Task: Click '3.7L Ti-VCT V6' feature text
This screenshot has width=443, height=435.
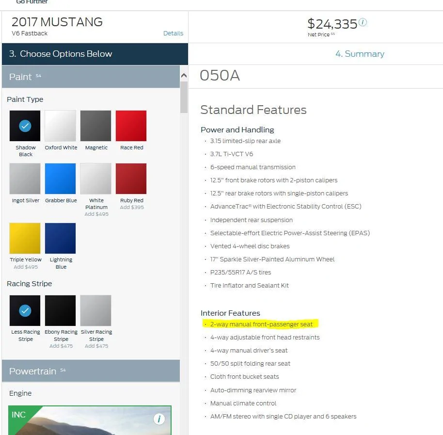Action: point(232,154)
